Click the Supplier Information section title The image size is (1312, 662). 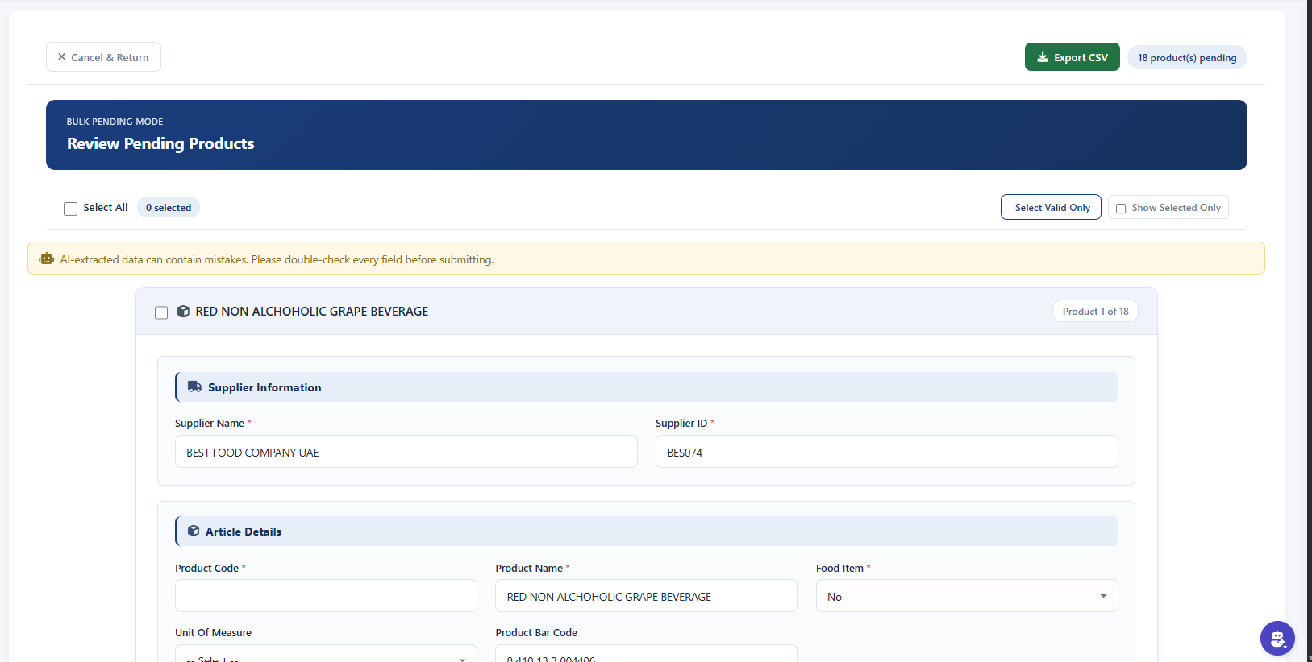coord(264,387)
